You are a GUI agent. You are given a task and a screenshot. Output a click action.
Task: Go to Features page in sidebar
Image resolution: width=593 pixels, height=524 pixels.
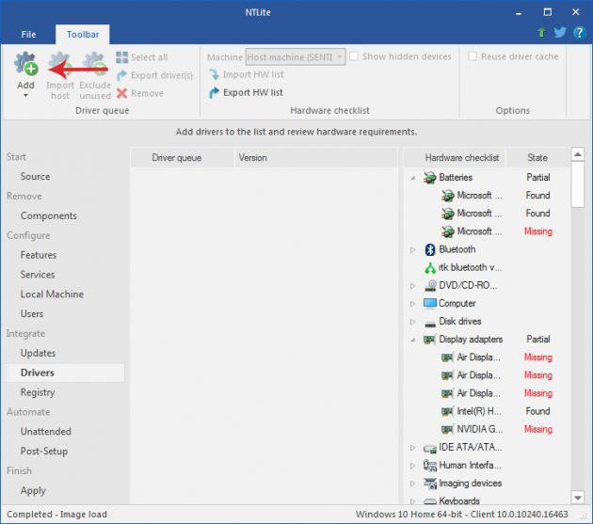tap(39, 255)
